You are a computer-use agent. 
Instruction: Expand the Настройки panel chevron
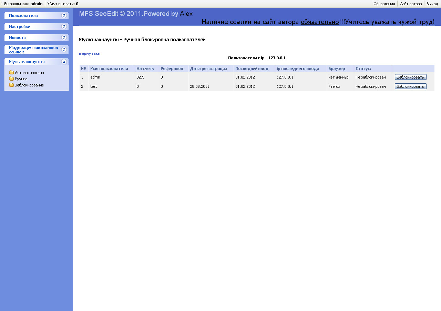point(64,27)
